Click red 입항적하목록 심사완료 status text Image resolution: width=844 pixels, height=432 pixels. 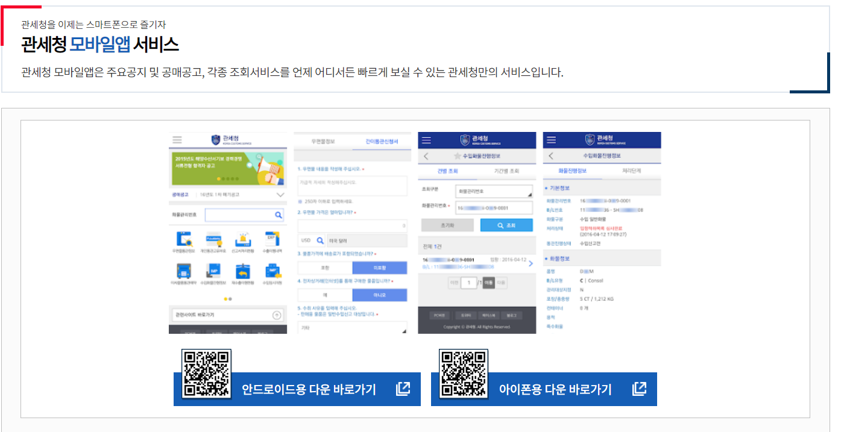tap(600, 228)
